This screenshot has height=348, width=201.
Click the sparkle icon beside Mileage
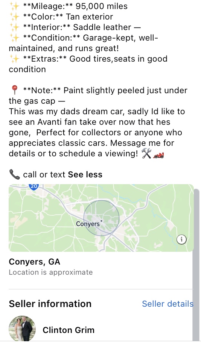[14, 6]
